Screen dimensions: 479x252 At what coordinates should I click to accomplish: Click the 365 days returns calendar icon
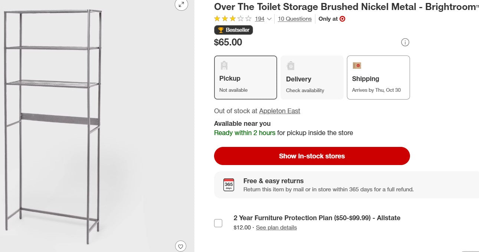click(228, 184)
